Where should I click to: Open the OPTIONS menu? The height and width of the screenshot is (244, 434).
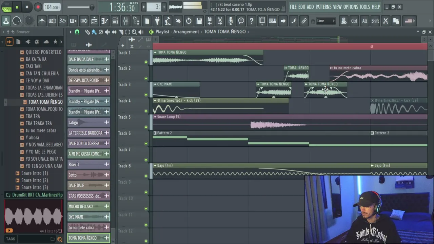[x=351, y=7]
